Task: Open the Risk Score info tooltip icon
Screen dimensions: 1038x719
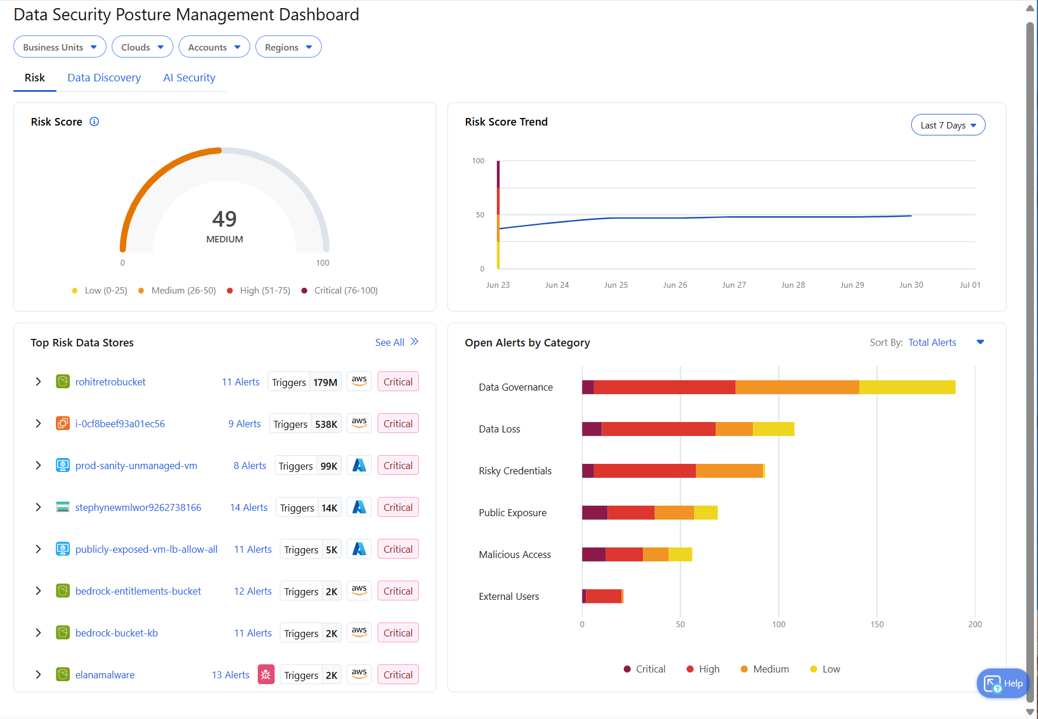Action: coord(94,121)
